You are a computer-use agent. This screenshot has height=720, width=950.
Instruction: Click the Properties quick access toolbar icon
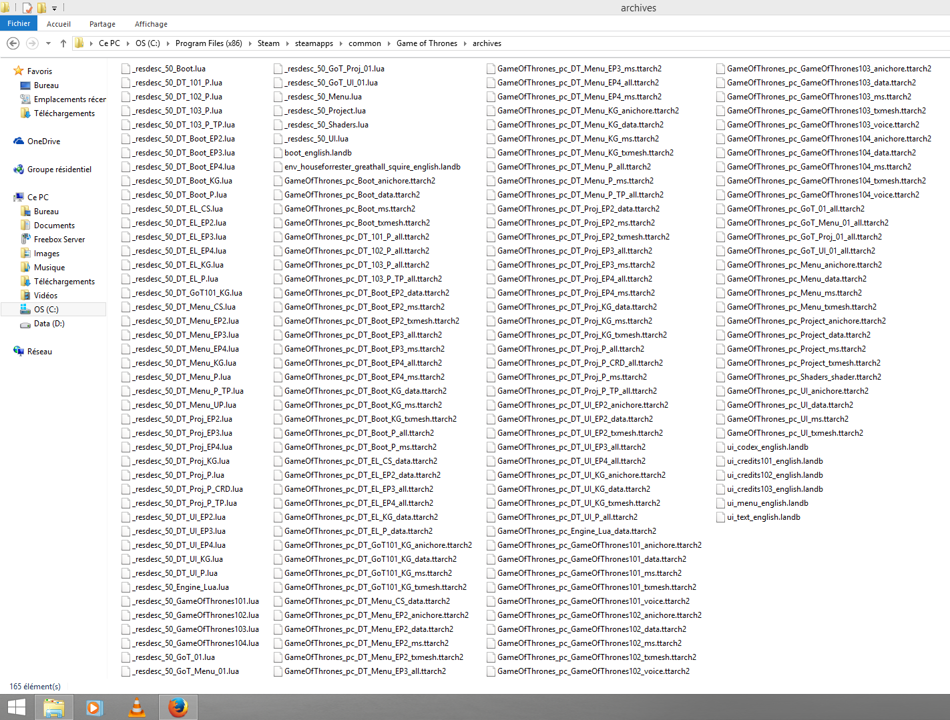coord(27,8)
